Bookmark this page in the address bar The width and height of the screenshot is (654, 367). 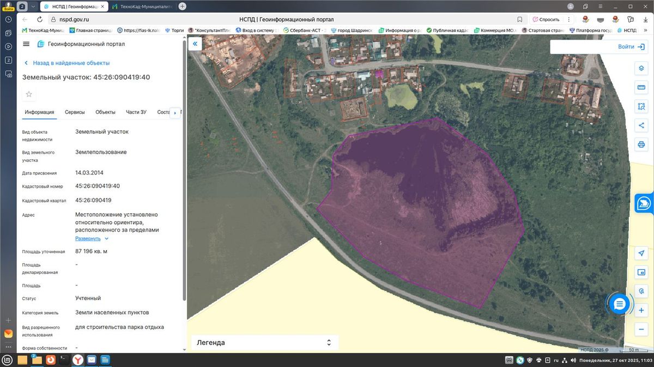(x=520, y=19)
